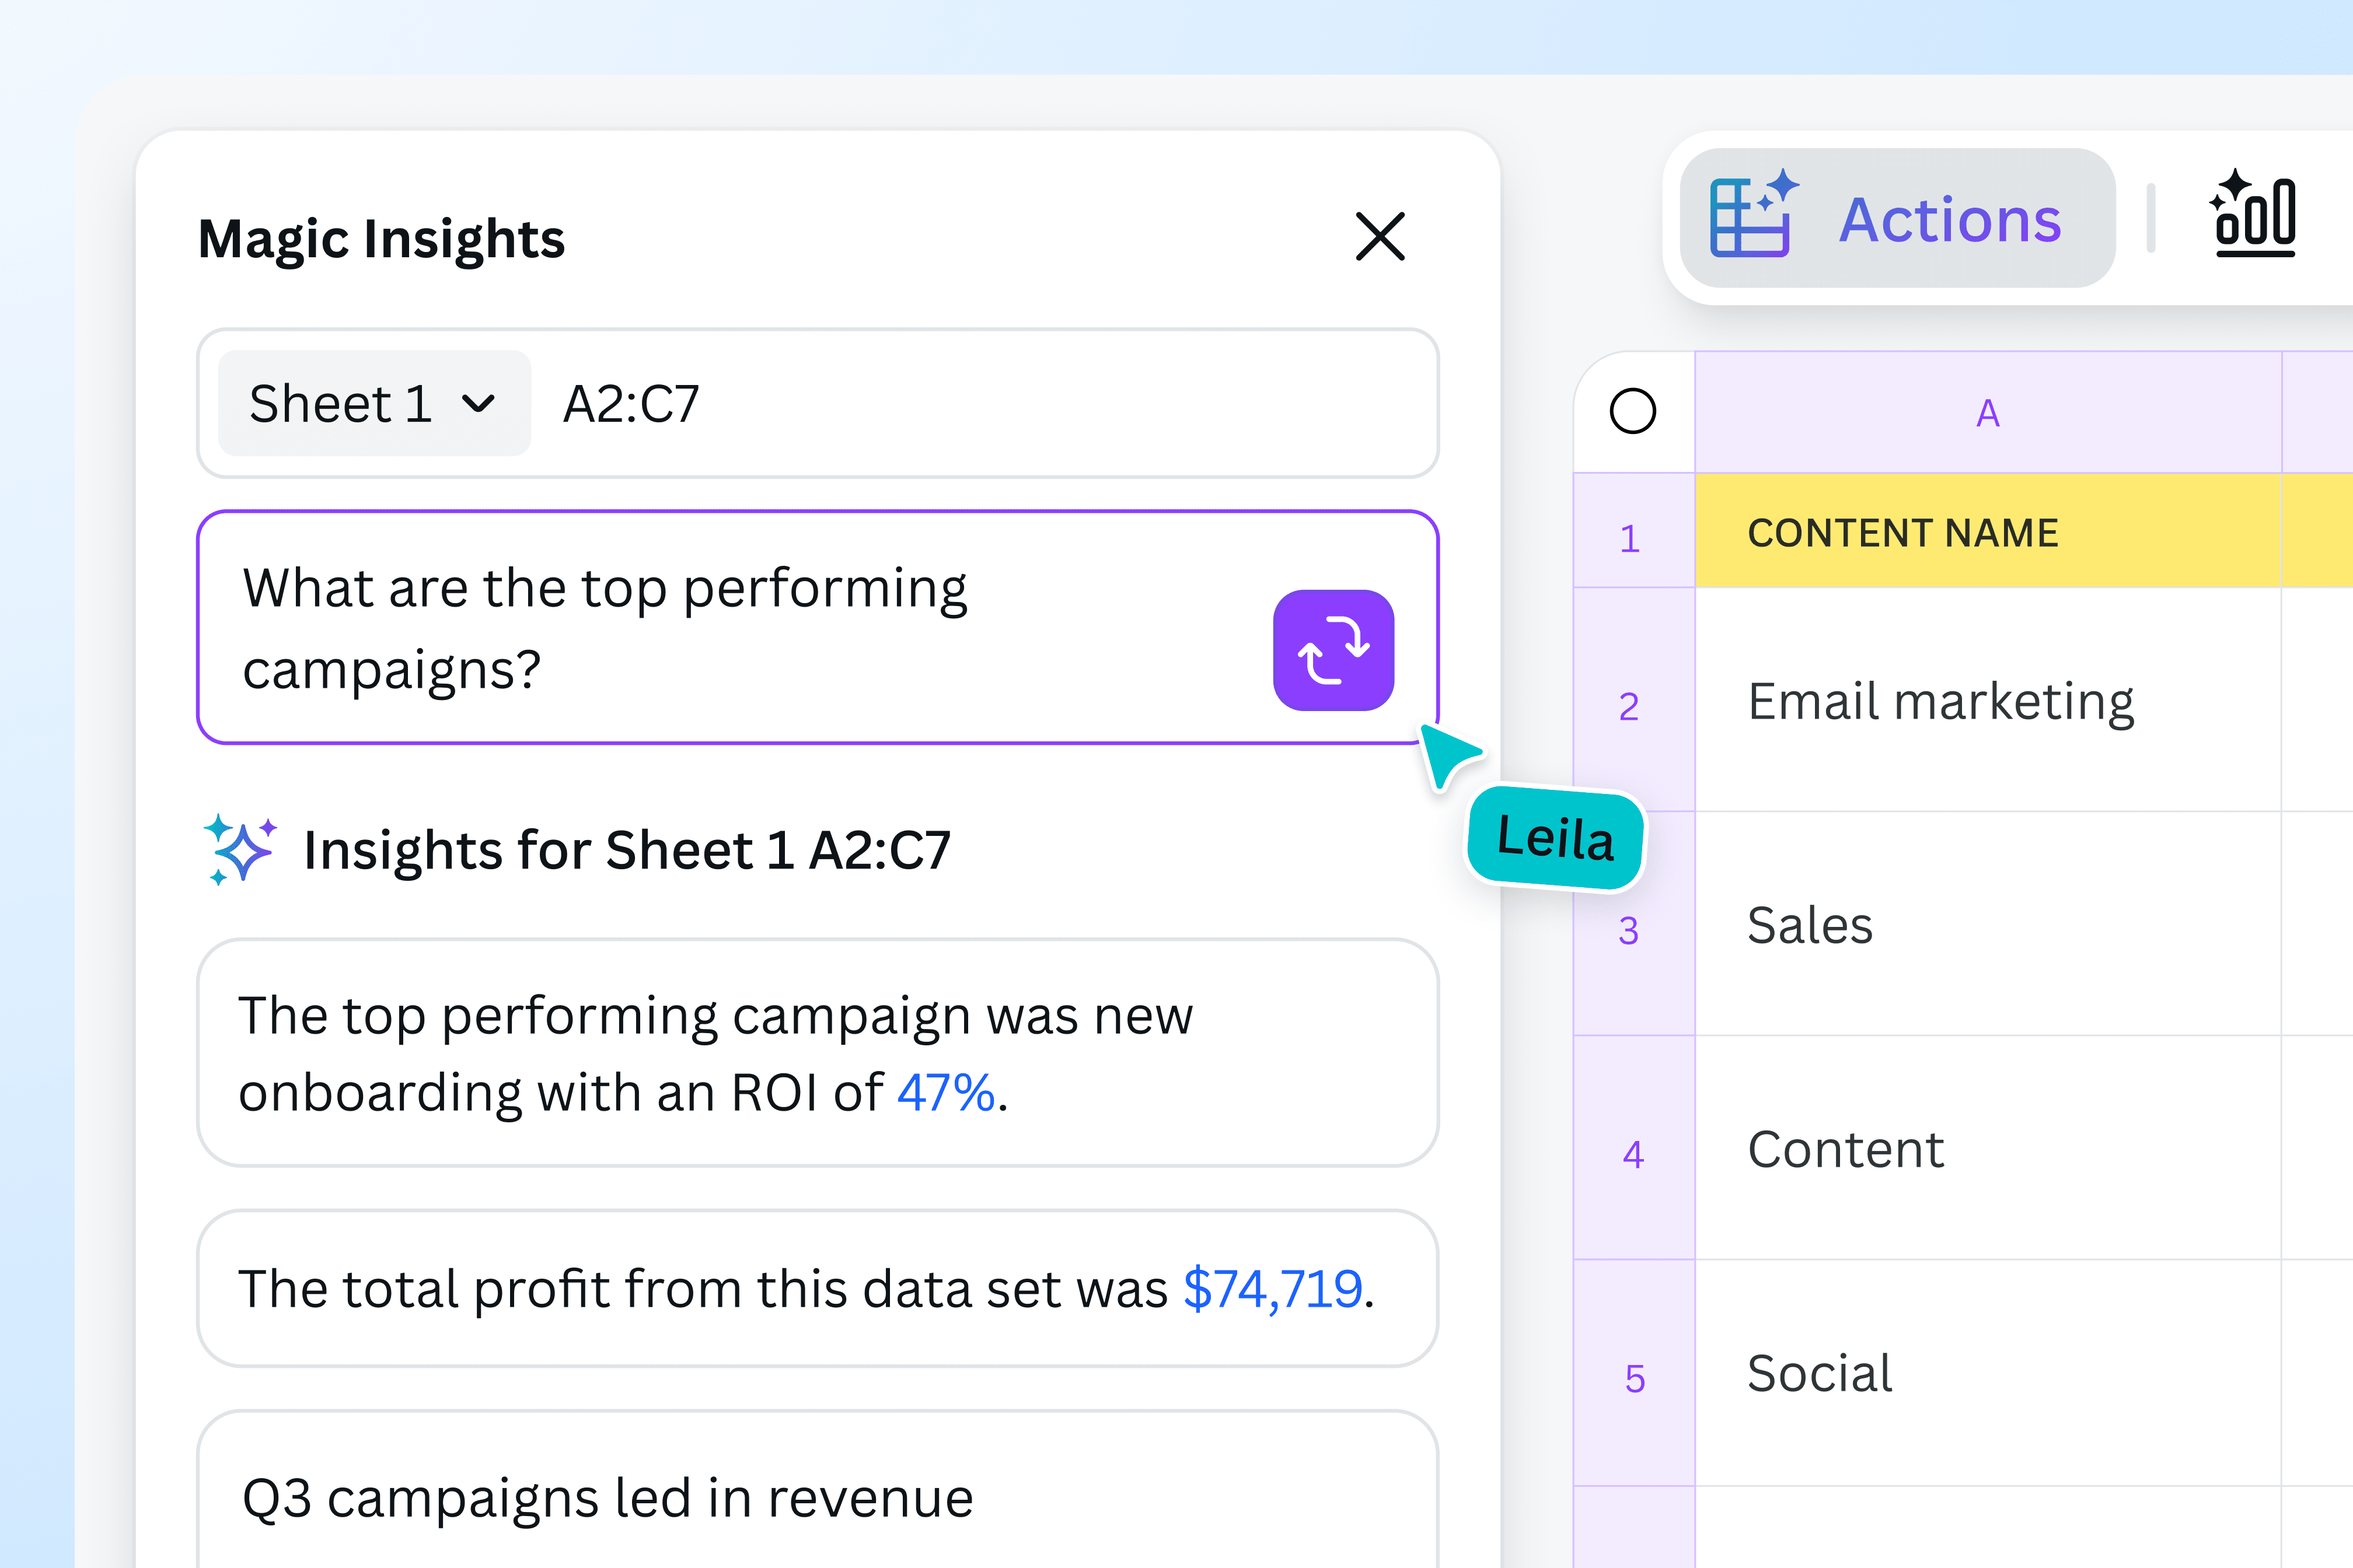Screen dimensions: 2353x1568
Task: Close the Magic Insights panel
Action: pyautogui.click(x=1380, y=238)
